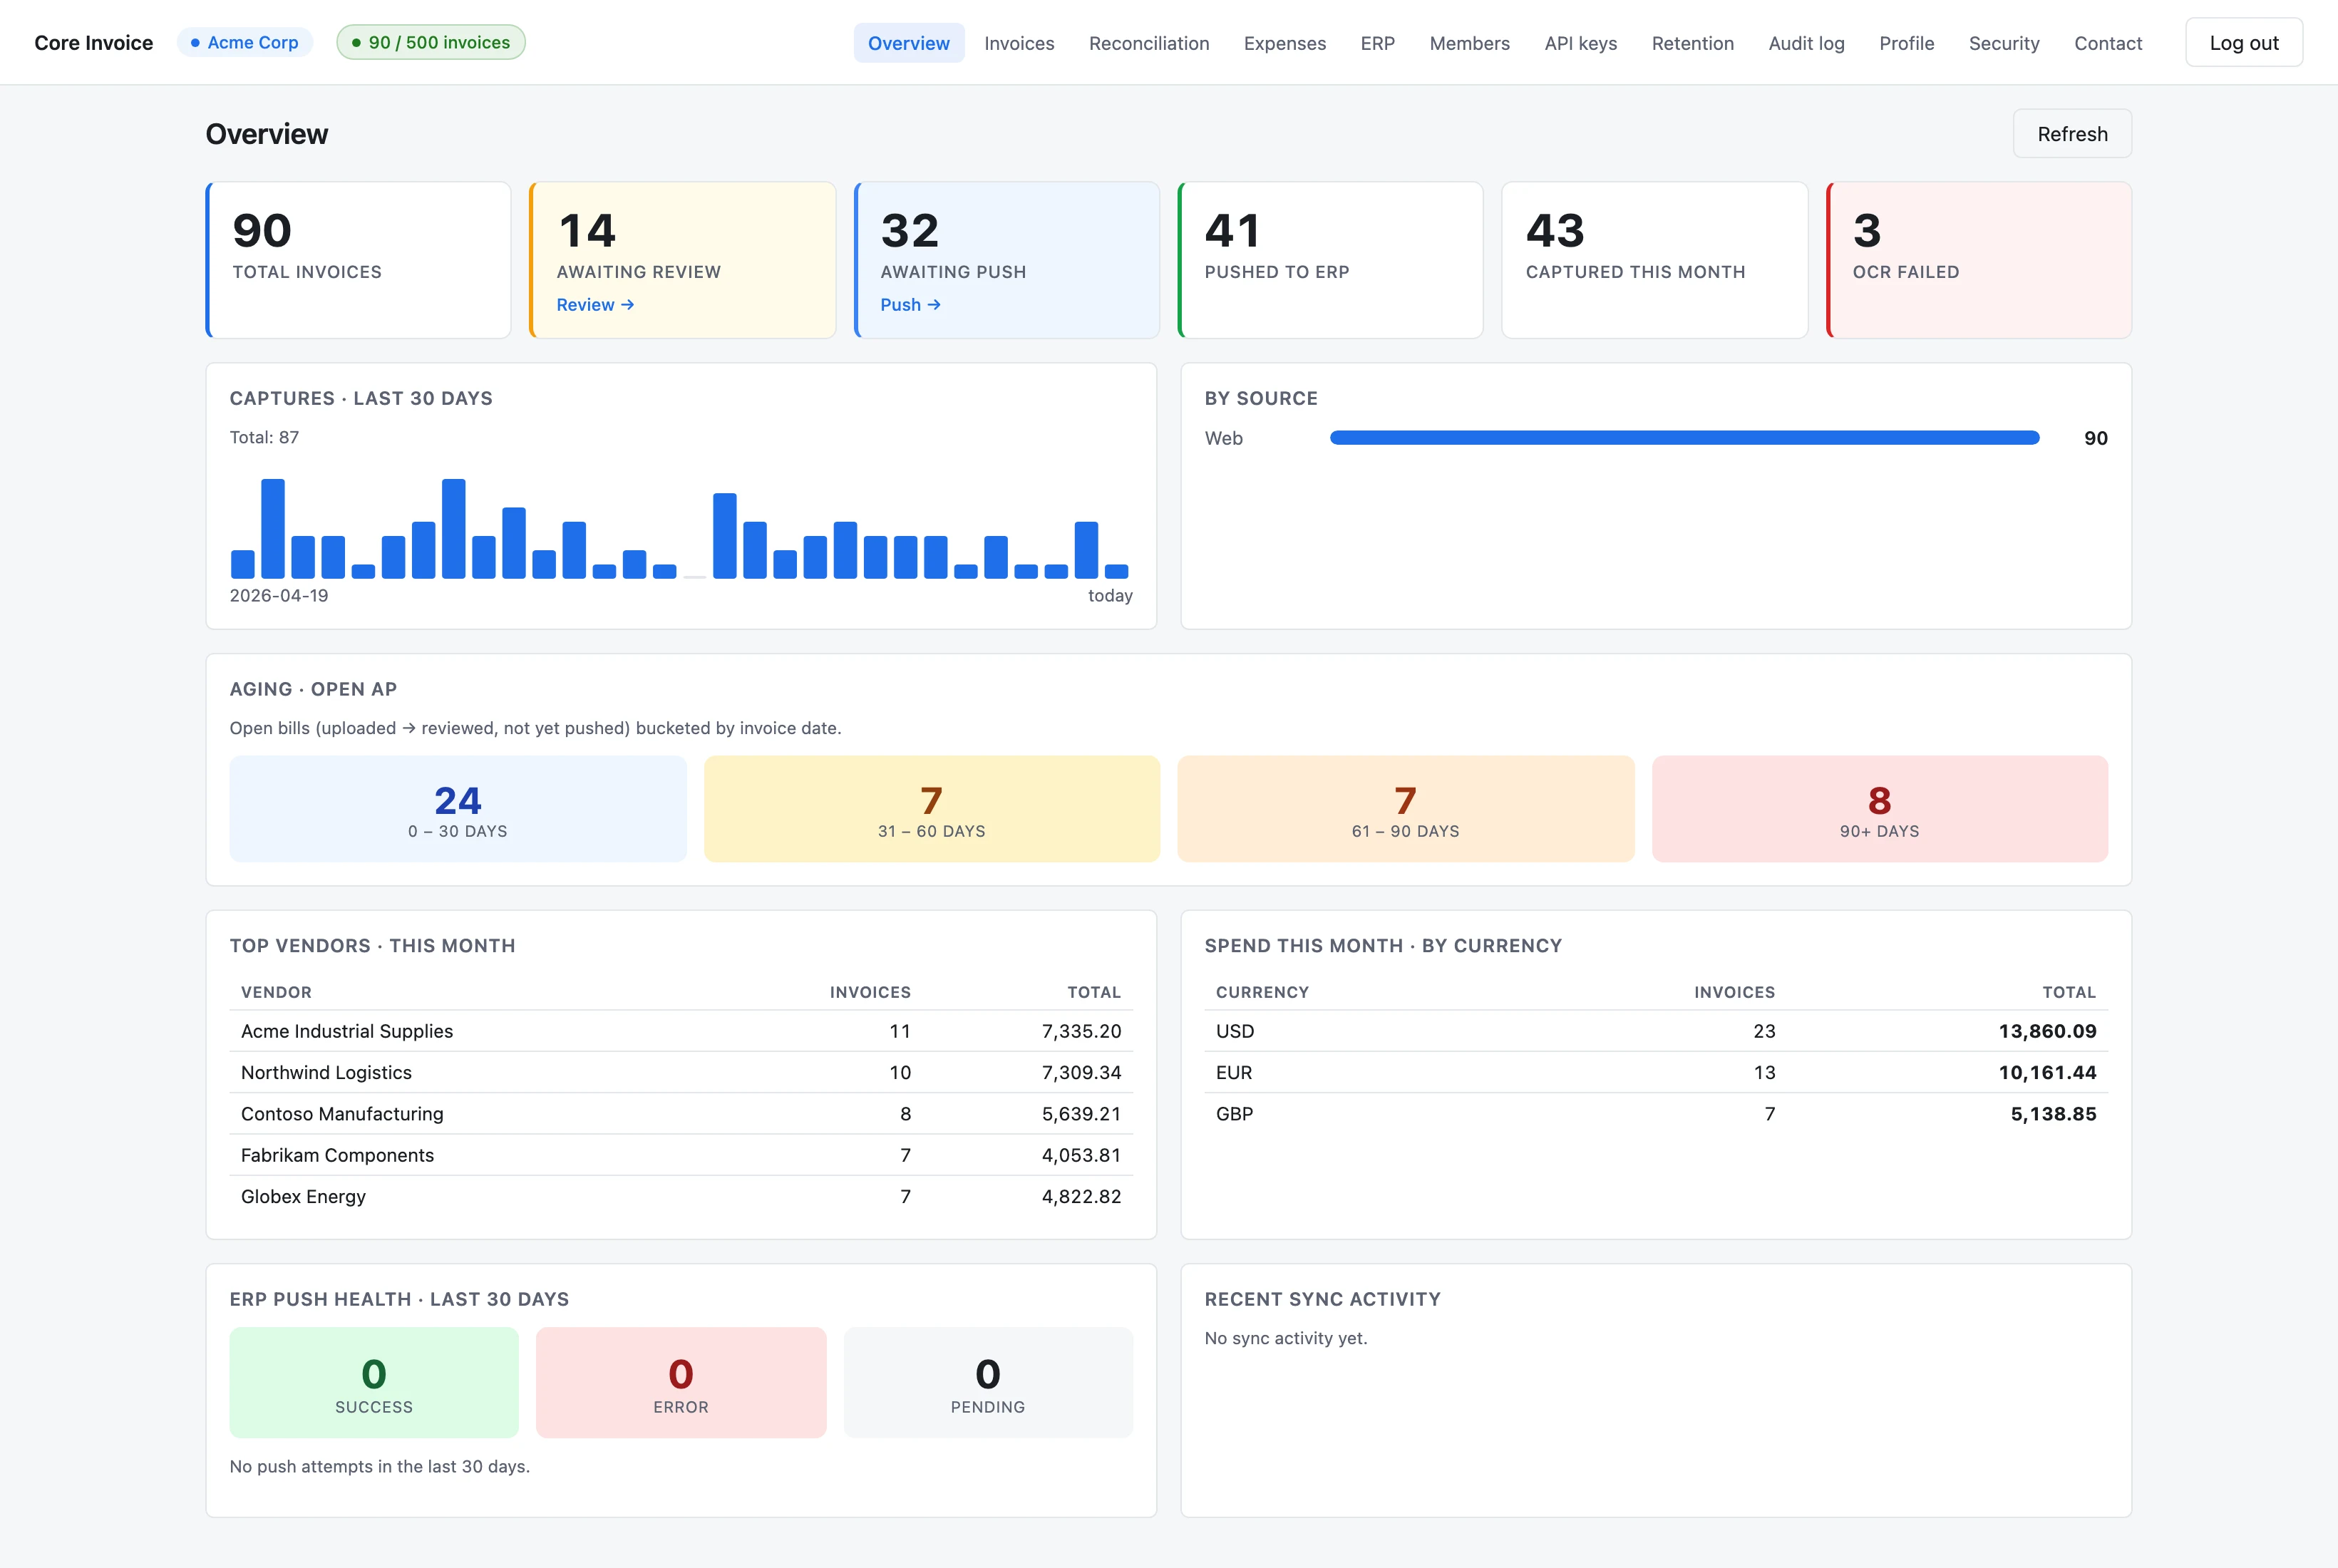The width and height of the screenshot is (2338, 1568).
Task: Follow the Push arrow link
Action: coord(910,305)
